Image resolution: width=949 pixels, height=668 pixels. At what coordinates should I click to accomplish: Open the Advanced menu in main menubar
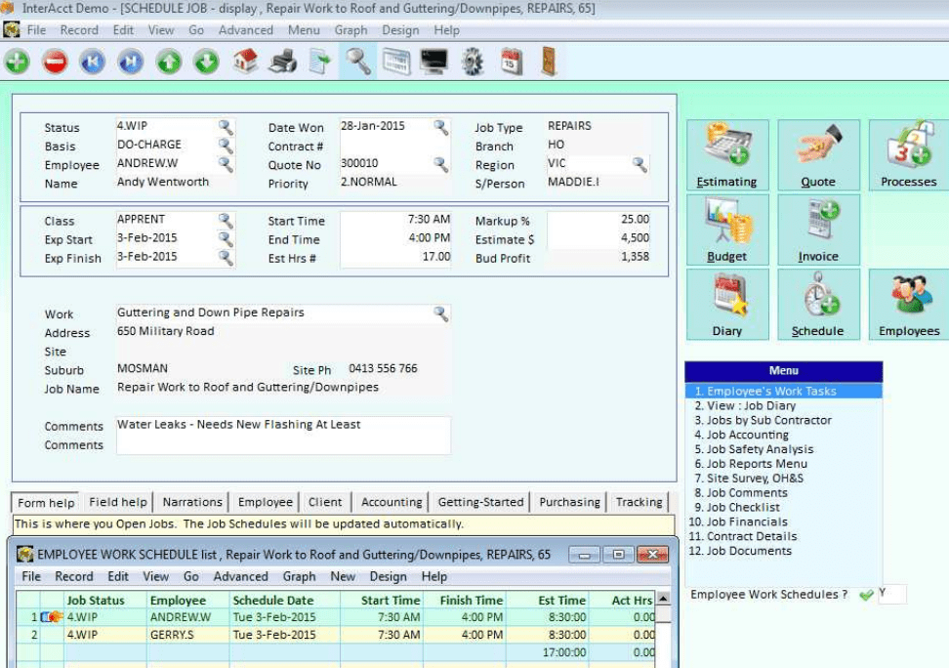[246, 29]
